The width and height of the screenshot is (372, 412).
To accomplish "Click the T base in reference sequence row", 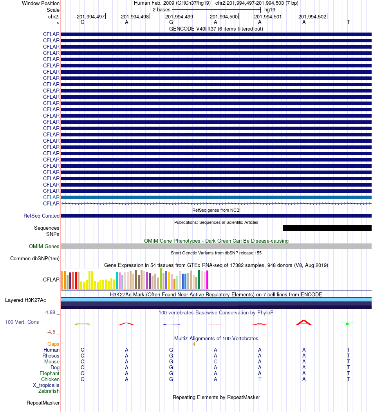I will point(349,22).
